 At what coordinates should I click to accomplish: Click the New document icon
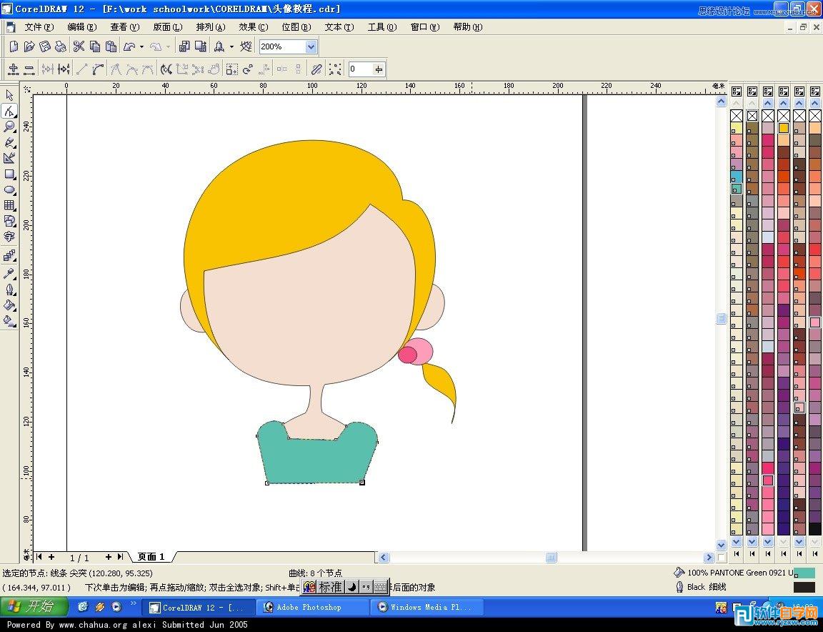tap(14, 46)
